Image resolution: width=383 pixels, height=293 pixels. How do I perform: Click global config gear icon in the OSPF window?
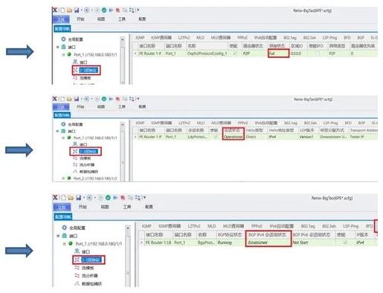pyautogui.click(x=63, y=39)
